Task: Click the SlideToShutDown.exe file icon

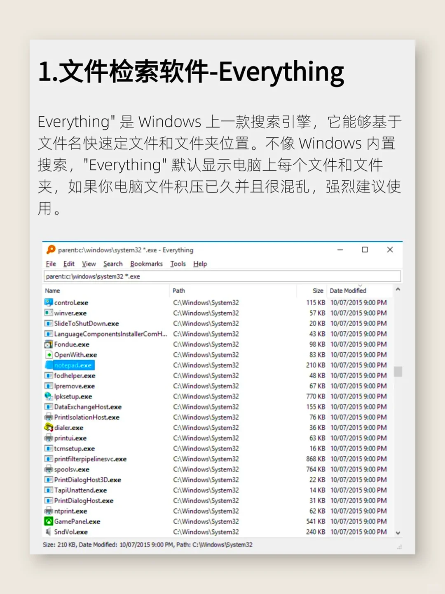Action: tap(49, 323)
